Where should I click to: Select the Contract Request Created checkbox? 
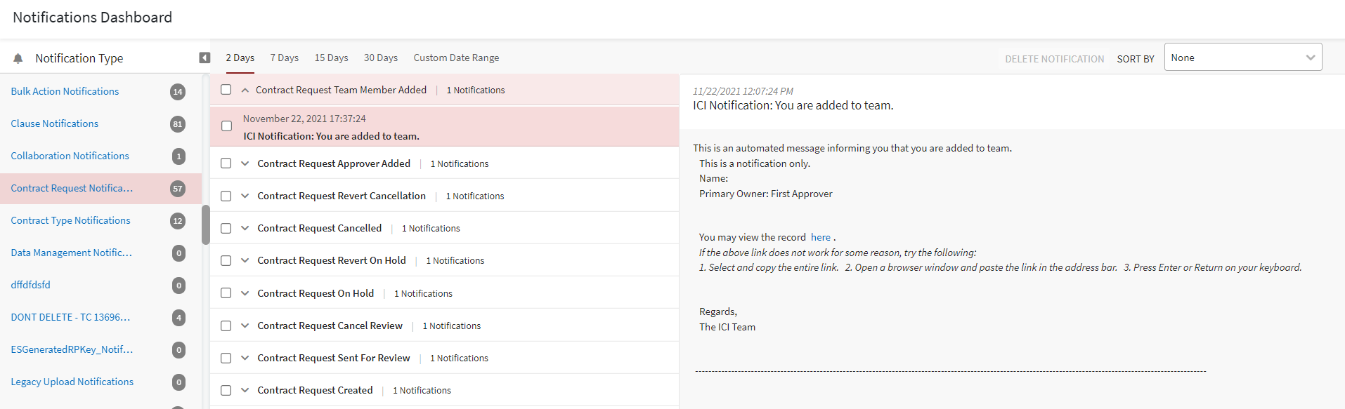(x=226, y=391)
